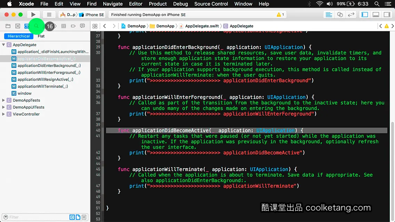The width and height of the screenshot is (395, 222).
Task: Toggle show only containers filter
Action: point(84,217)
